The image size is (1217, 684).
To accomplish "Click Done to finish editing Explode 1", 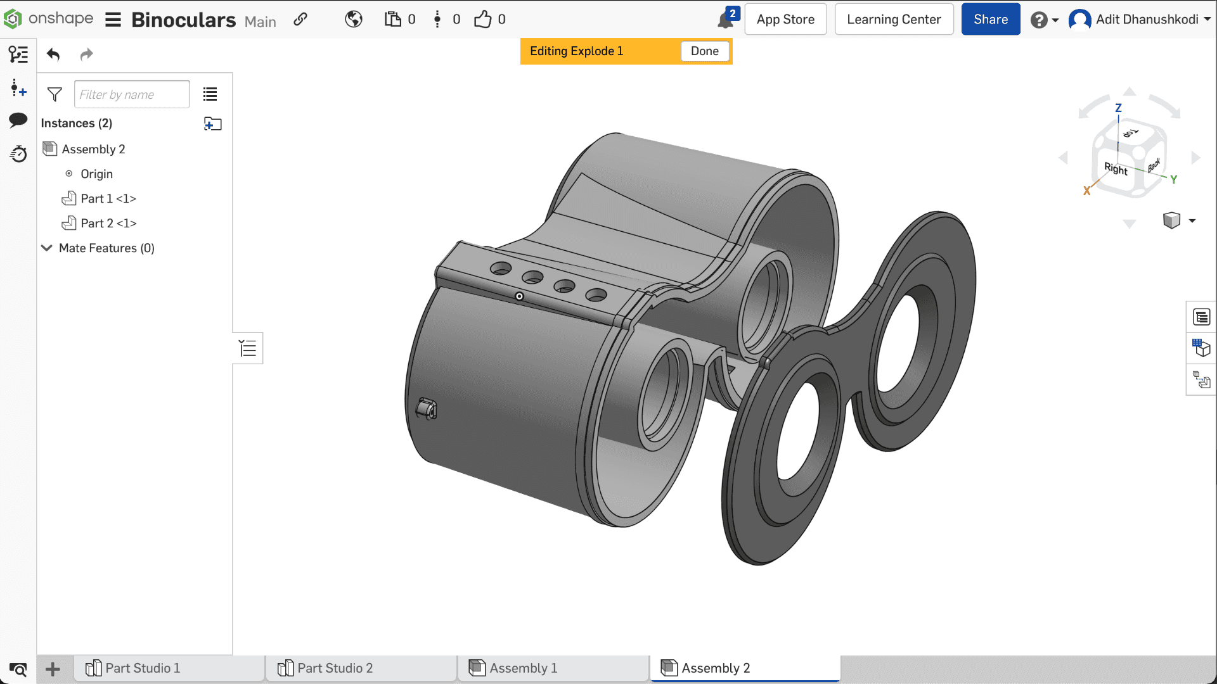I will point(704,51).
